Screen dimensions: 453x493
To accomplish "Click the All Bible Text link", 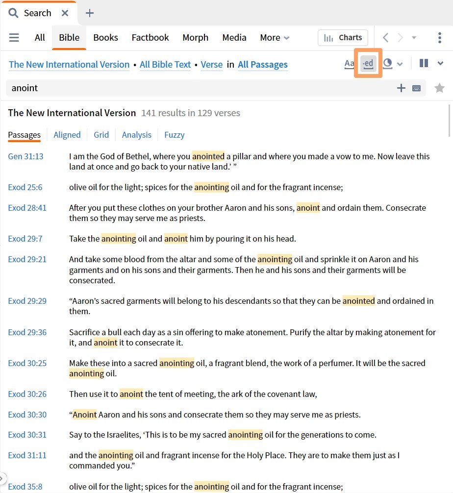I will (x=165, y=65).
